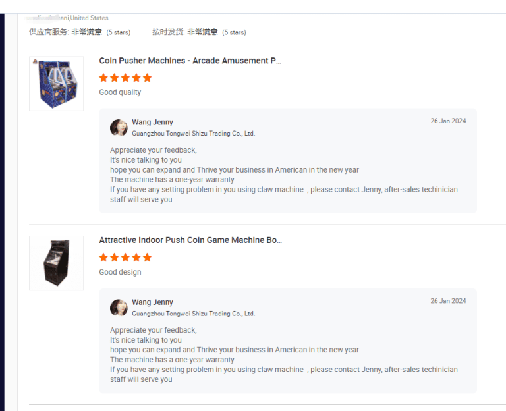Click the Wang Jenny name in the first reply
The image size is (506, 411).
click(152, 123)
